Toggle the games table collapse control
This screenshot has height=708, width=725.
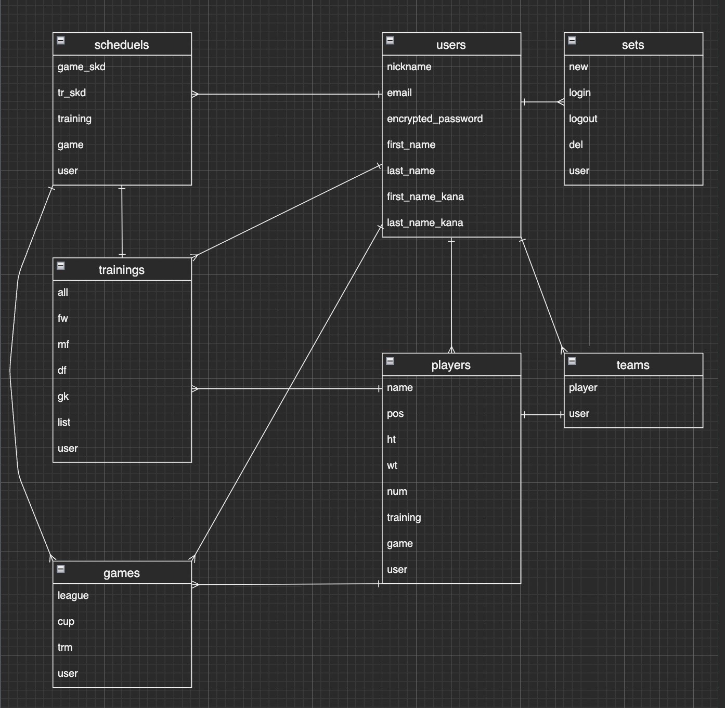click(x=61, y=569)
